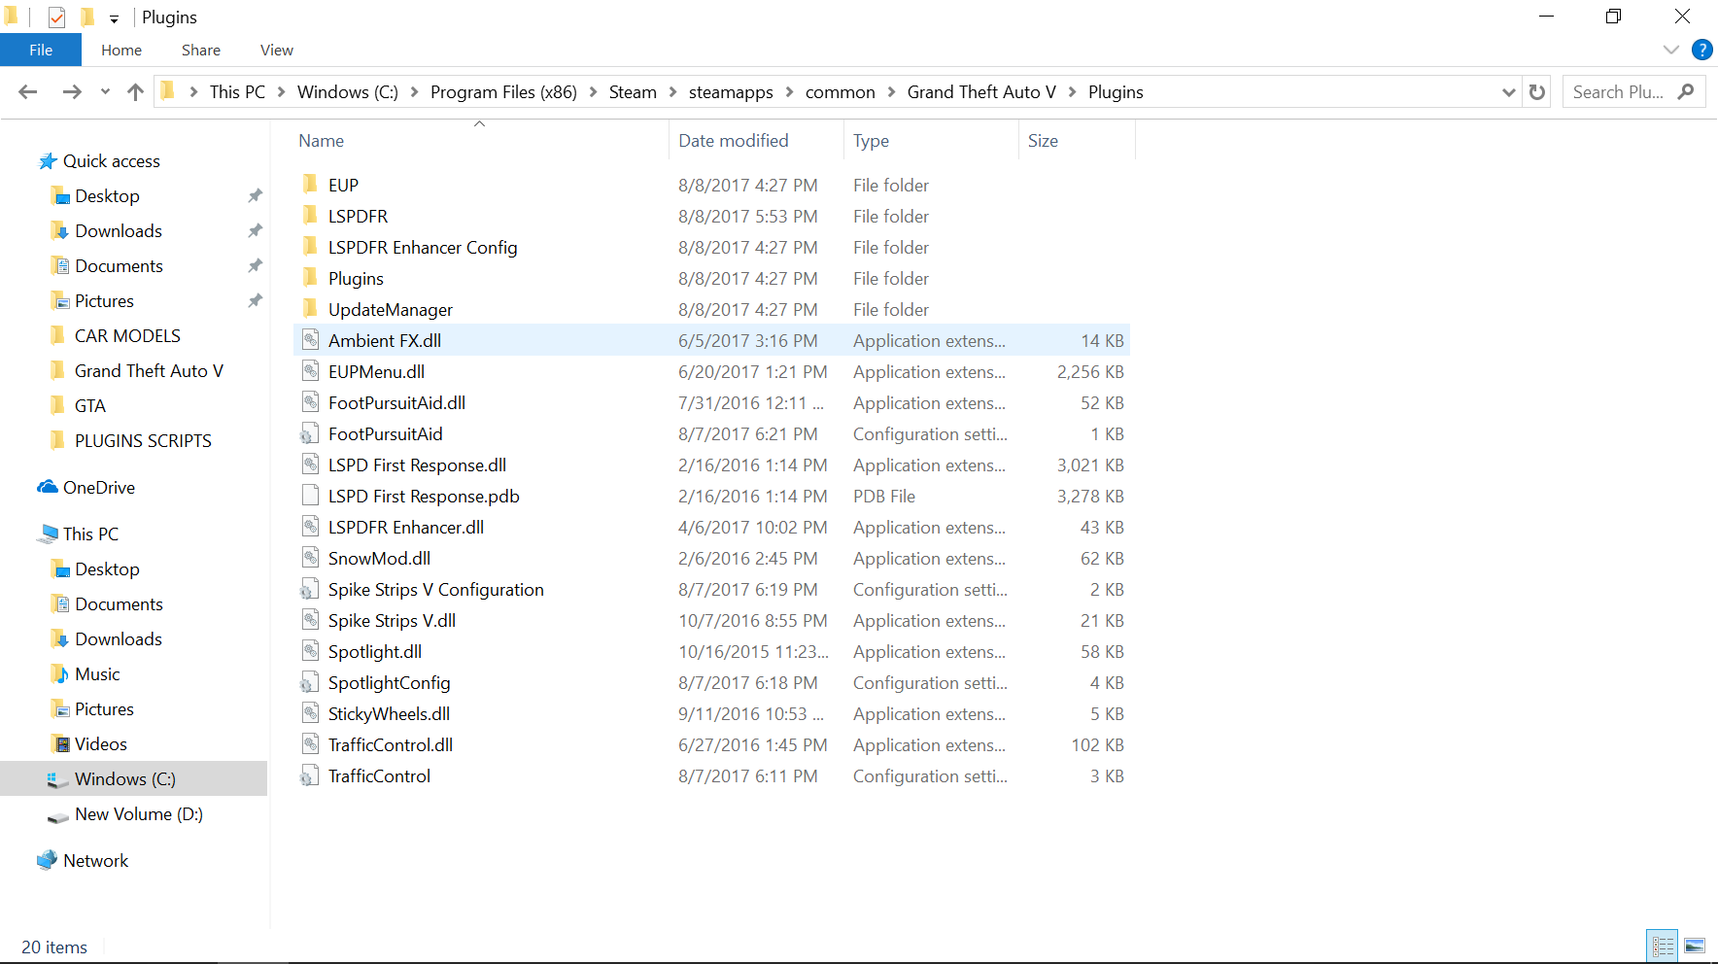Select the LSPDFR folder icon

[310, 216]
